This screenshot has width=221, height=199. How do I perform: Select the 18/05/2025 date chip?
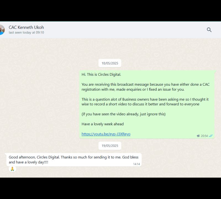pos(110,63)
